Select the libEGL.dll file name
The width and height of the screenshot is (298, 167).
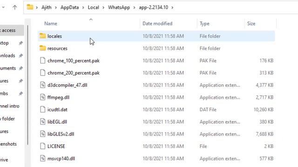click(x=57, y=122)
